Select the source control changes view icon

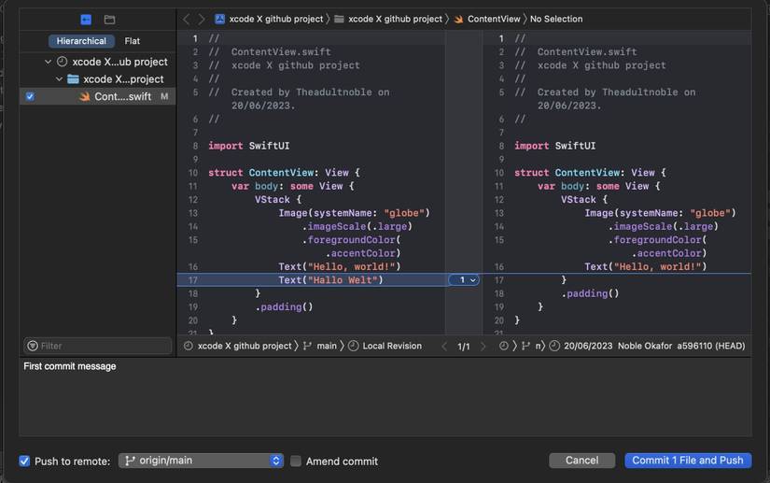(86, 20)
